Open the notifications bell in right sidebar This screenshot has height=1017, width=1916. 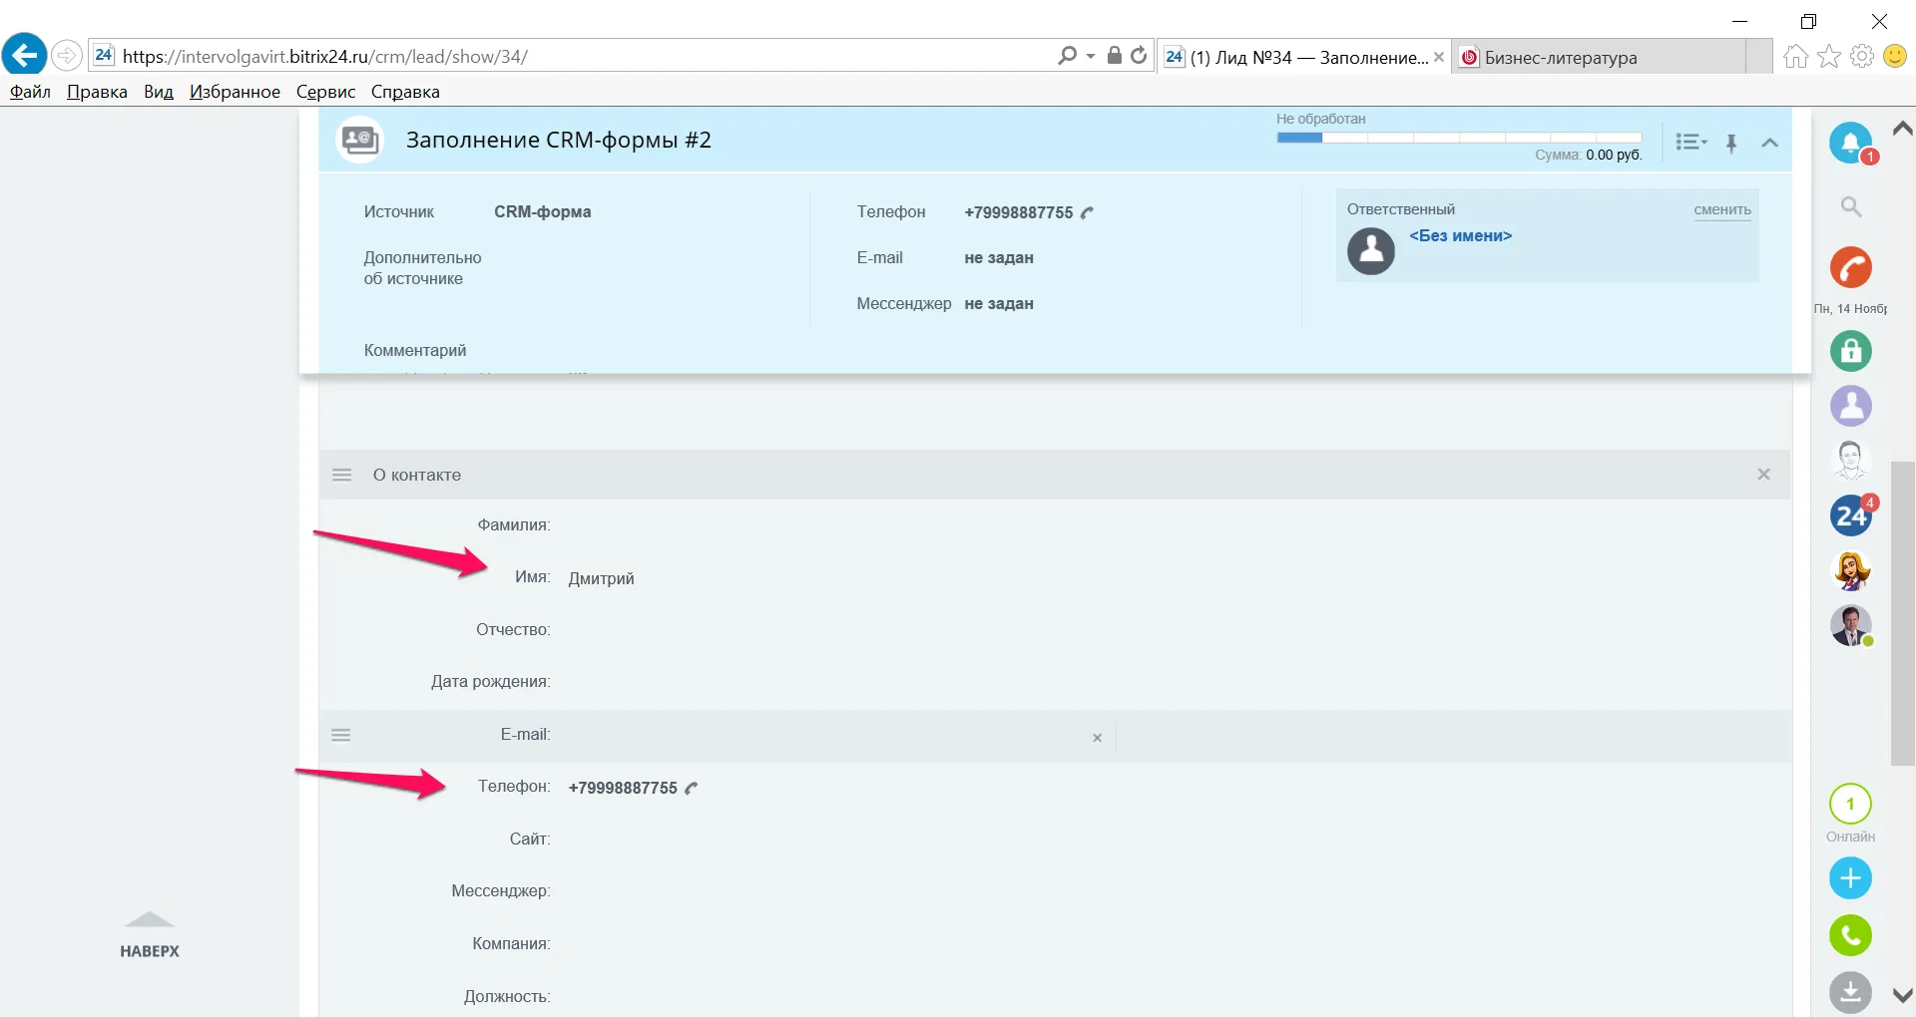[x=1849, y=143]
